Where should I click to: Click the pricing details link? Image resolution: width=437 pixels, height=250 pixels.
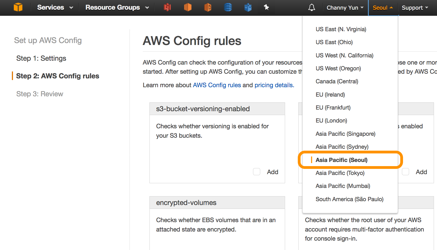click(273, 85)
